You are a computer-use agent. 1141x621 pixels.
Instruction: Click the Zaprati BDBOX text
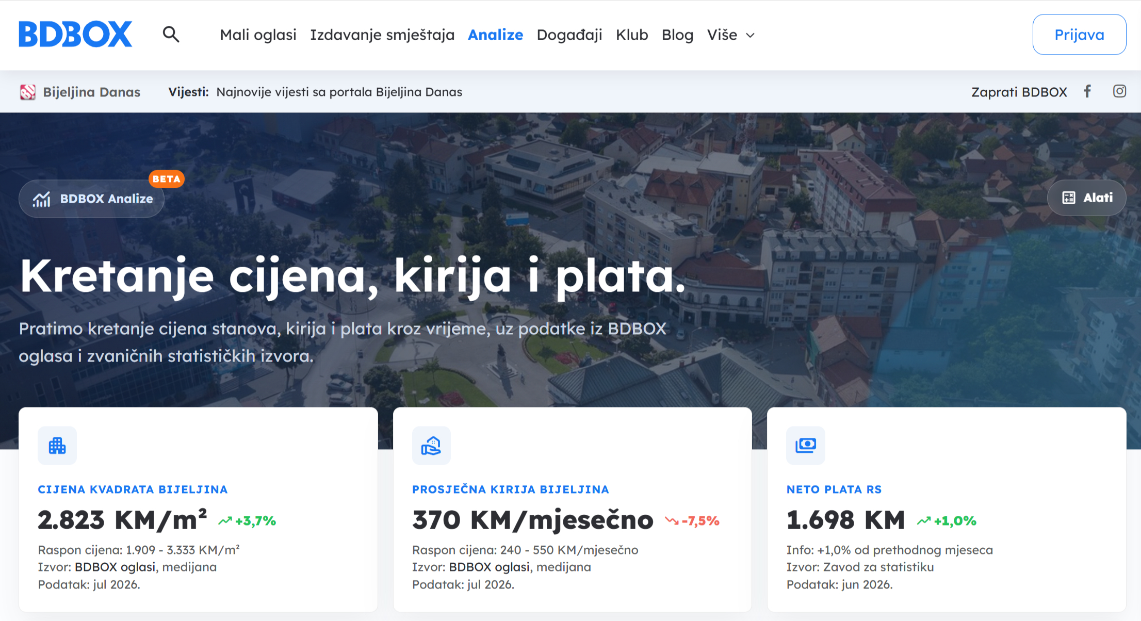point(1019,92)
